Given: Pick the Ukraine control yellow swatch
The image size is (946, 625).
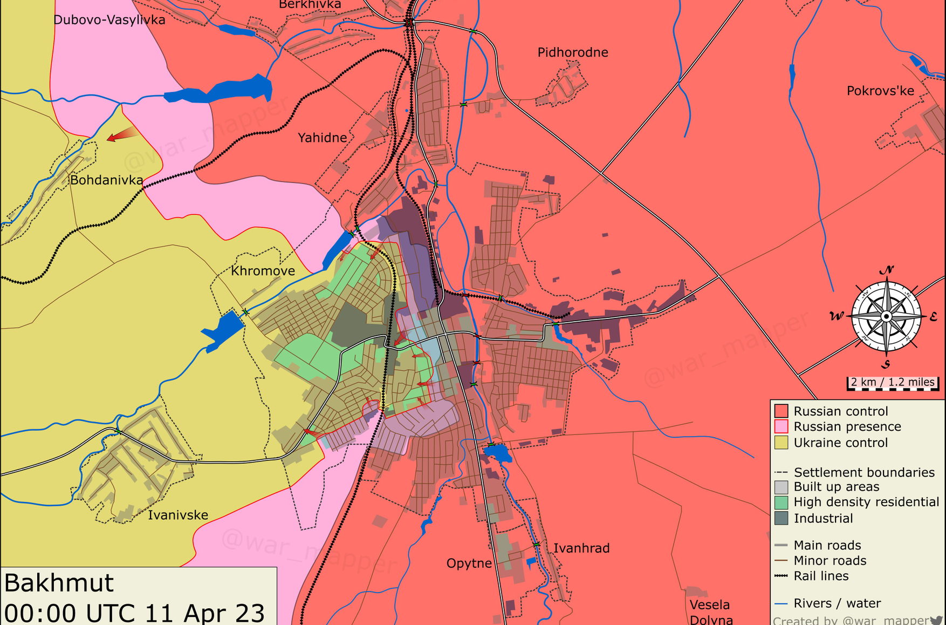Looking at the screenshot, I should click(x=781, y=443).
